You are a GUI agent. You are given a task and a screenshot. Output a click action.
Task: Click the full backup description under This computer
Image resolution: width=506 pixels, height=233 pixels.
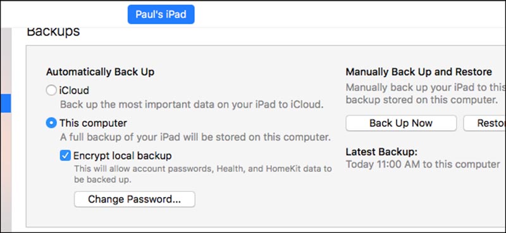(195, 137)
